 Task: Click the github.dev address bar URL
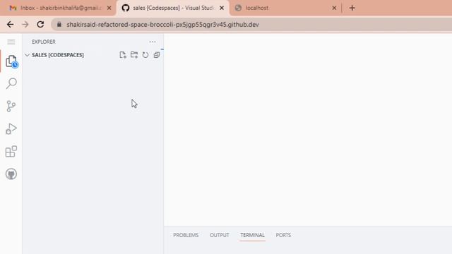[x=163, y=25]
